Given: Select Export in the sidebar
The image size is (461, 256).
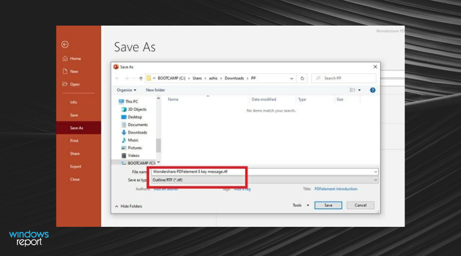Looking at the screenshot, I should pos(76,166).
